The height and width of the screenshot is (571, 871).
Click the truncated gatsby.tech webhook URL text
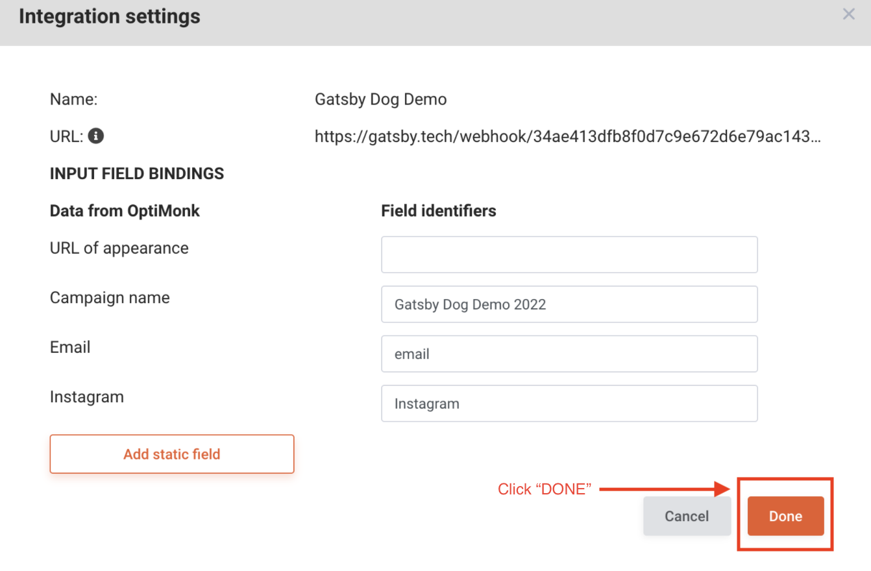(568, 136)
